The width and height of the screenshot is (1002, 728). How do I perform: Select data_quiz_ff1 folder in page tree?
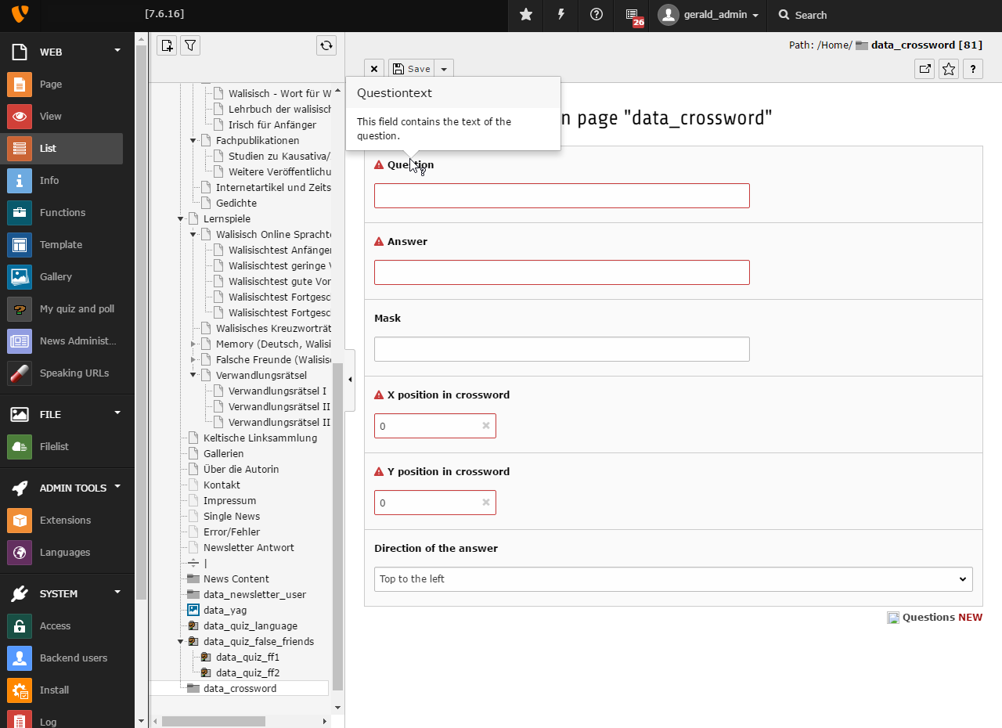(x=247, y=658)
